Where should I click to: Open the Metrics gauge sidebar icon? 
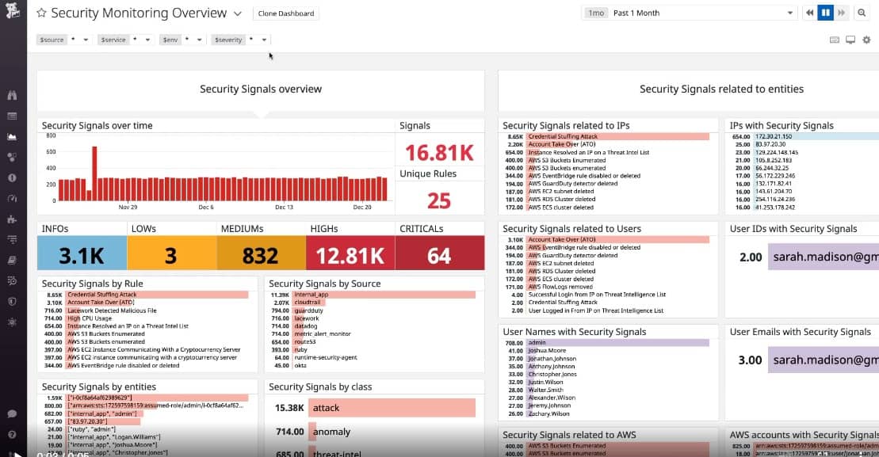tap(13, 199)
